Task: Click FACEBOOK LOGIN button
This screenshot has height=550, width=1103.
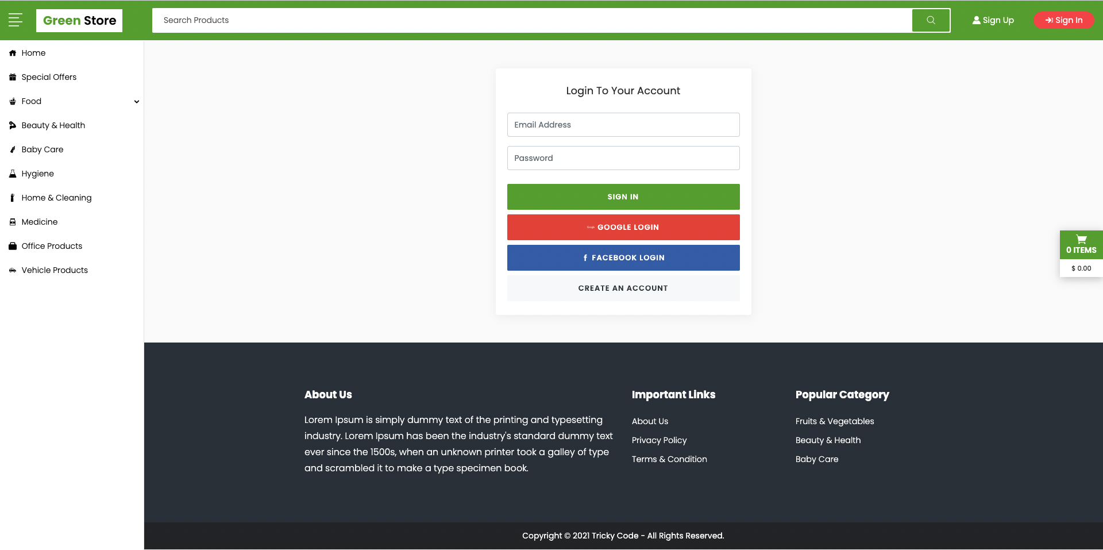Action: 623,257
